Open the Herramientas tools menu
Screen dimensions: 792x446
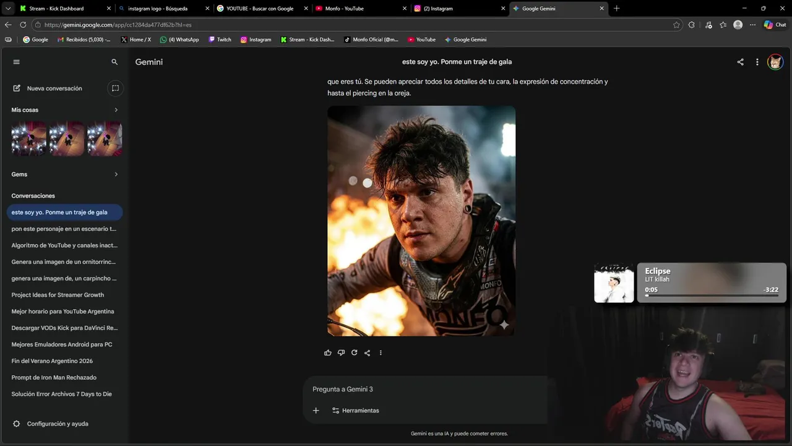[x=355, y=411]
